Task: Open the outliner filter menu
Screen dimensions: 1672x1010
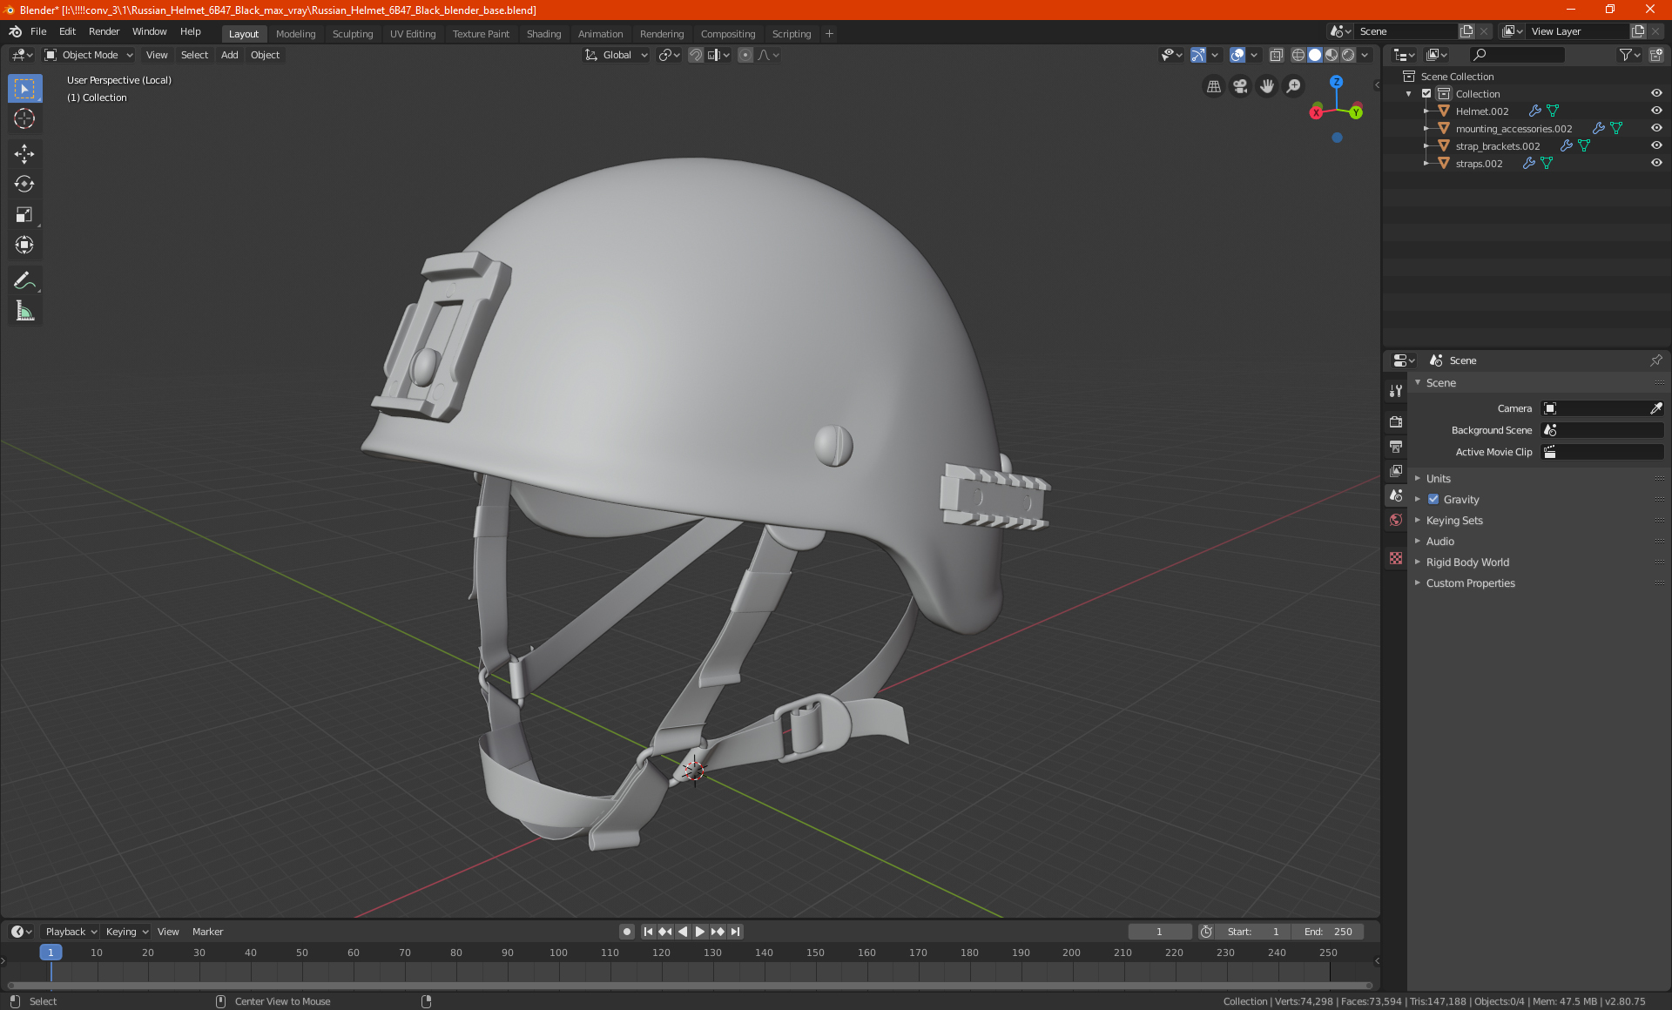Action: click(x=1629, y=55)
